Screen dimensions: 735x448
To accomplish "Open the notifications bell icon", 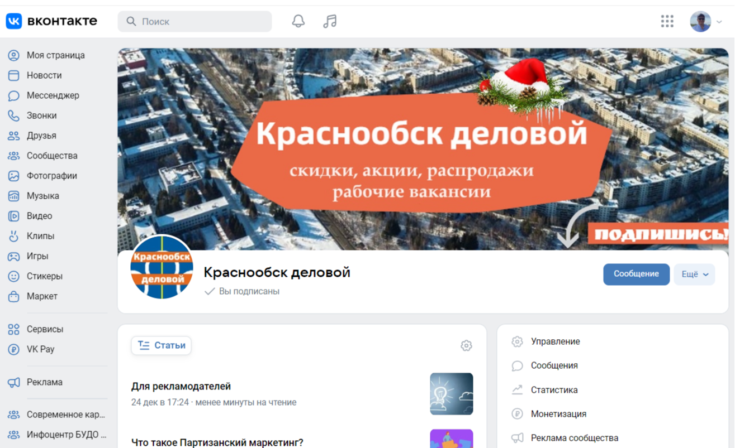I will point(298,21).
